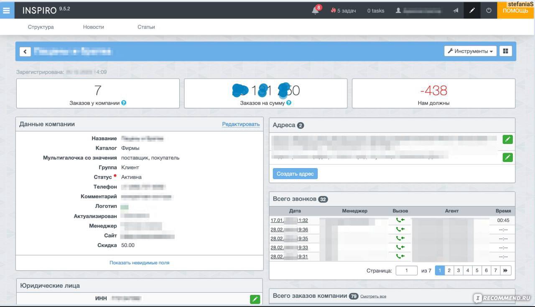Click incoming call icon in 9:33 row

(x=400, y=248)
